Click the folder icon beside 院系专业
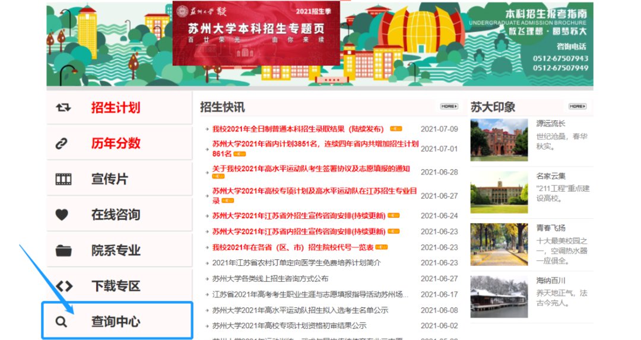 [x=63, y=250]
